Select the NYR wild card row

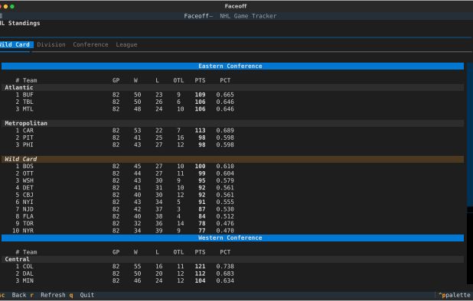[233, 231]
